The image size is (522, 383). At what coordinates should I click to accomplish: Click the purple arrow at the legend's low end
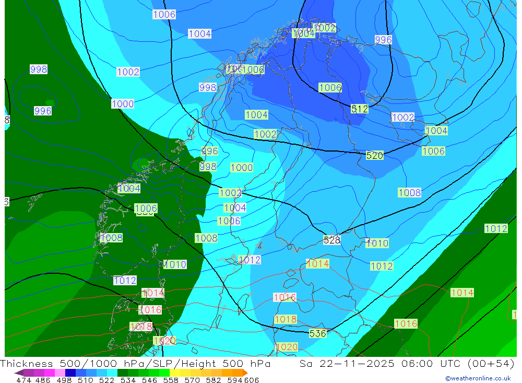[19, 373]
